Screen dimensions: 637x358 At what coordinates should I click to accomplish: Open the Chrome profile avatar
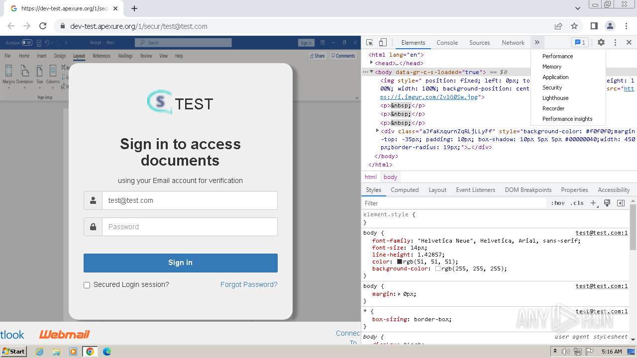coord(610,26)
